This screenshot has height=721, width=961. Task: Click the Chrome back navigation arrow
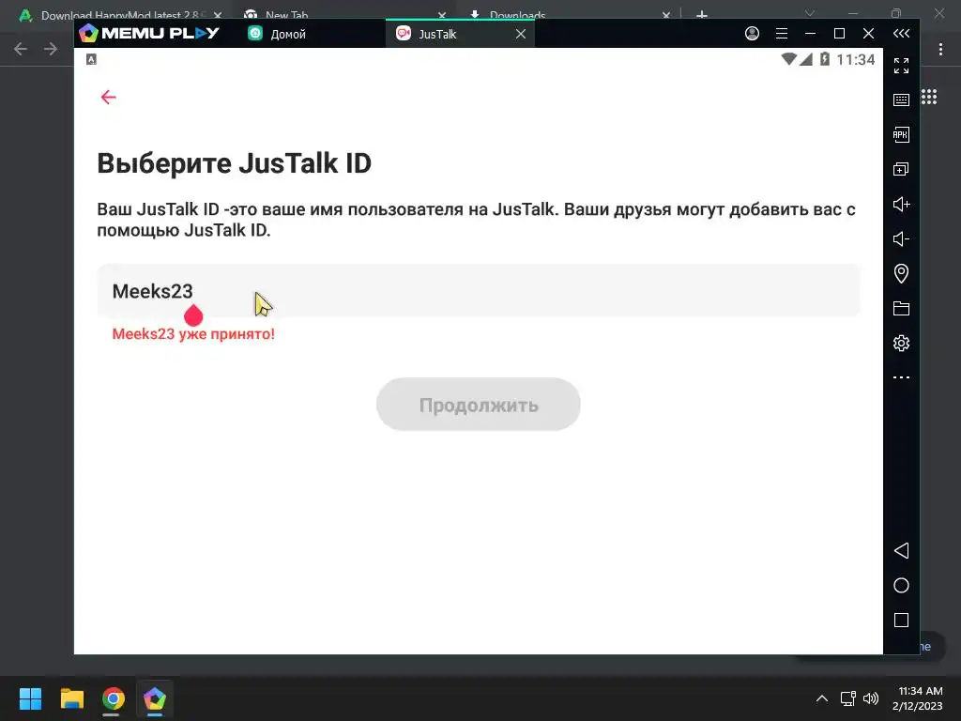(21, 49)
